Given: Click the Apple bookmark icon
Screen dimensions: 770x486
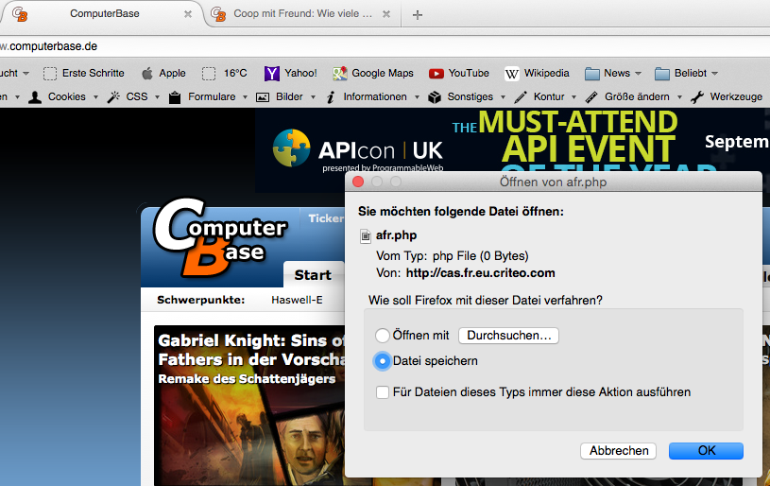Looking at the screenshot, I should pos(147,73).
